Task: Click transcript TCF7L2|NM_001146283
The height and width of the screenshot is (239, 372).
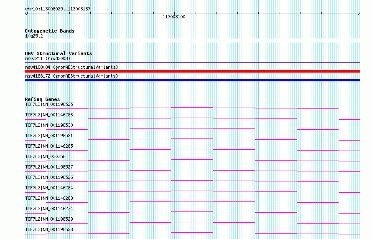Action: (x=49, y=198)
